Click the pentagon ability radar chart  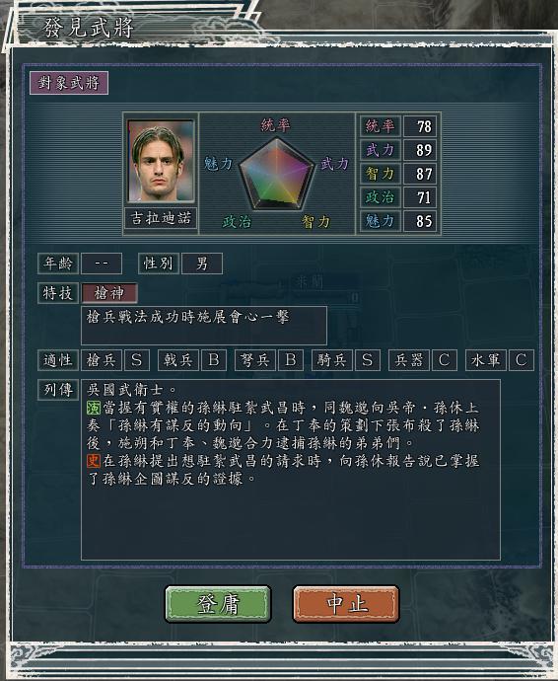click(276, 174)
